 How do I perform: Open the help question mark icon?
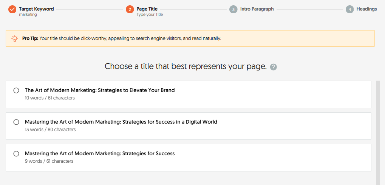[x=274, y=67]
